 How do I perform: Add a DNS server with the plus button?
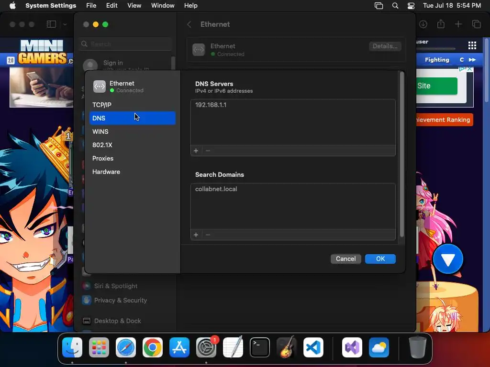(196, 151)
